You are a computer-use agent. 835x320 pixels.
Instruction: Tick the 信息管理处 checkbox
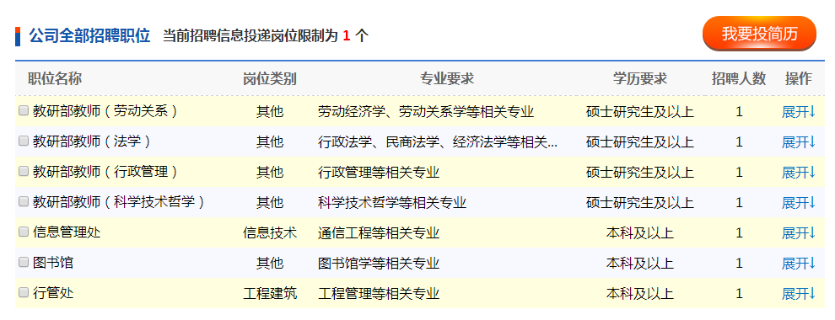click(24, 232)
